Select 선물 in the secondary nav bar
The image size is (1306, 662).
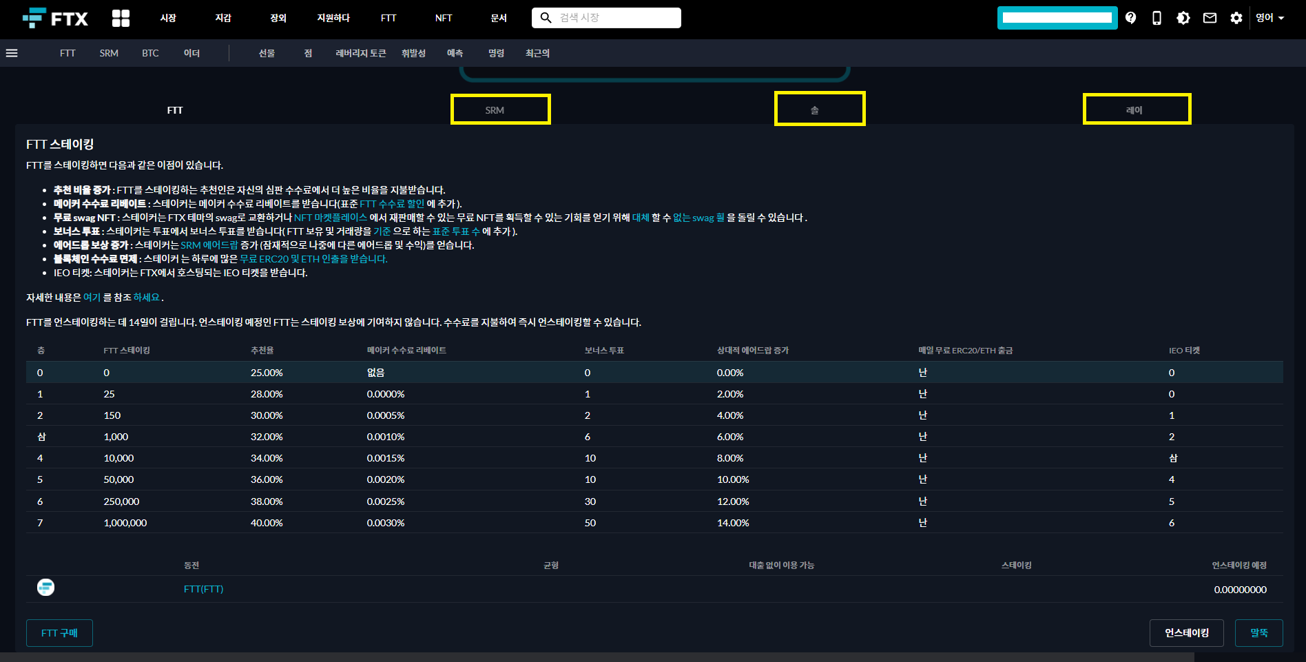[x=267, y=53]
